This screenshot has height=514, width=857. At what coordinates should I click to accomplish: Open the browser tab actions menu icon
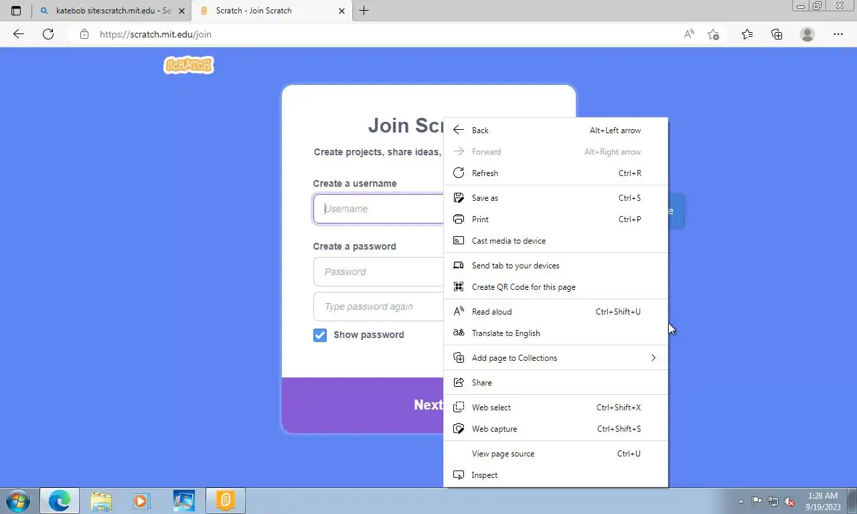click(16, 11)
